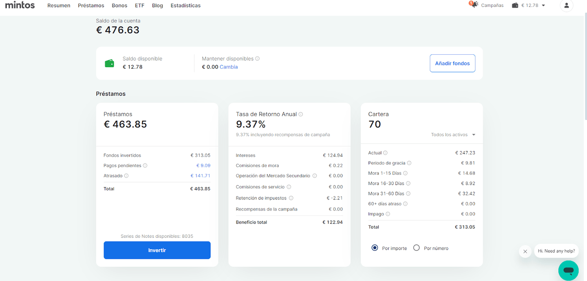This screenshot has height=281, width=587.
Task: Click the Cambia link
Action: pyautogui.click(x=228, y=67)
